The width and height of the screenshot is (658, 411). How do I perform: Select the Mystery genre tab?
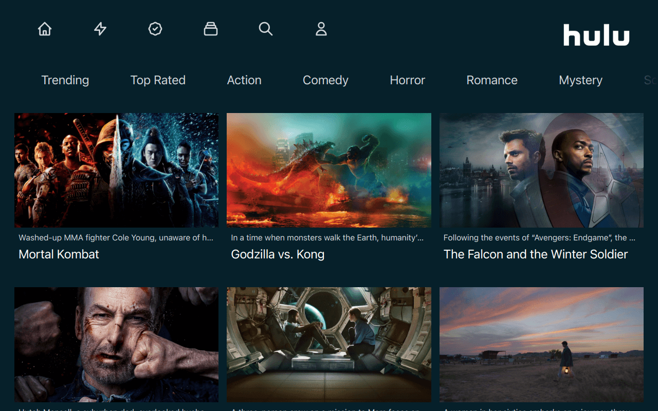click(580, 80)
